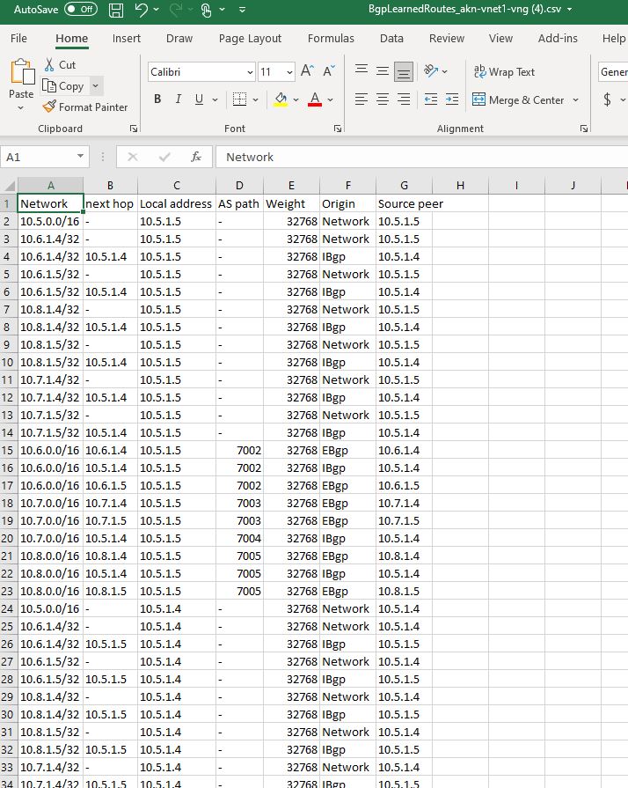
Task: Apply the yellow fill color
Action: coord(281,99)
